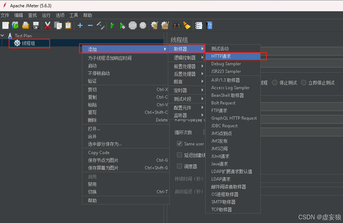Toggle the Same user checkbox
This screenshot has height=223, width=343.
179,144
